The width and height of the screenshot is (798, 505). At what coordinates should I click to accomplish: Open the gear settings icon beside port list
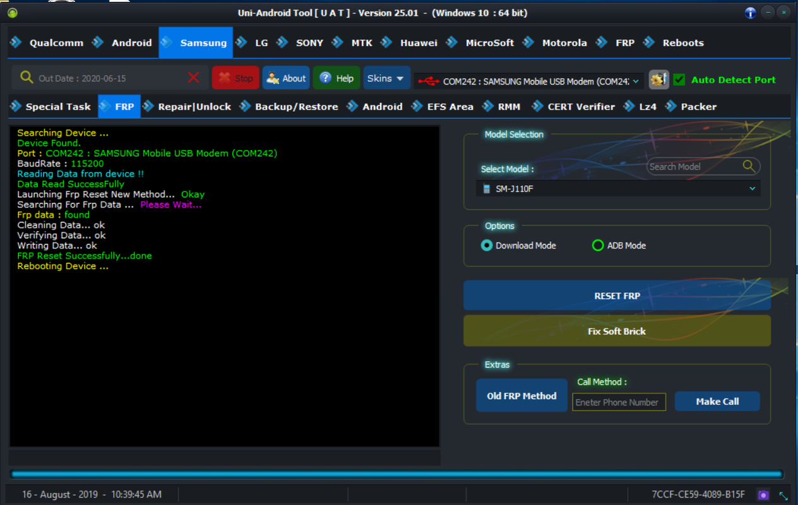click(658, 80)
